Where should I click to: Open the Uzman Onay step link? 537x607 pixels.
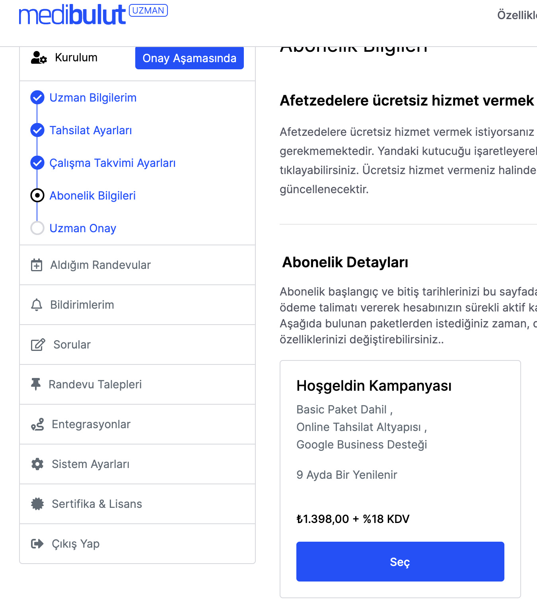pos(83,228)
